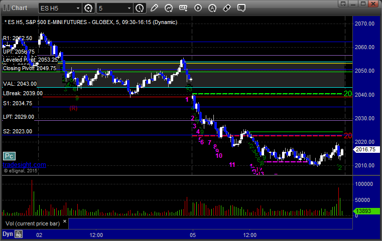This screenshot has width=382, height=241.
Task: Click the green 20 label near 2040
Action: (x=348, y=93)
